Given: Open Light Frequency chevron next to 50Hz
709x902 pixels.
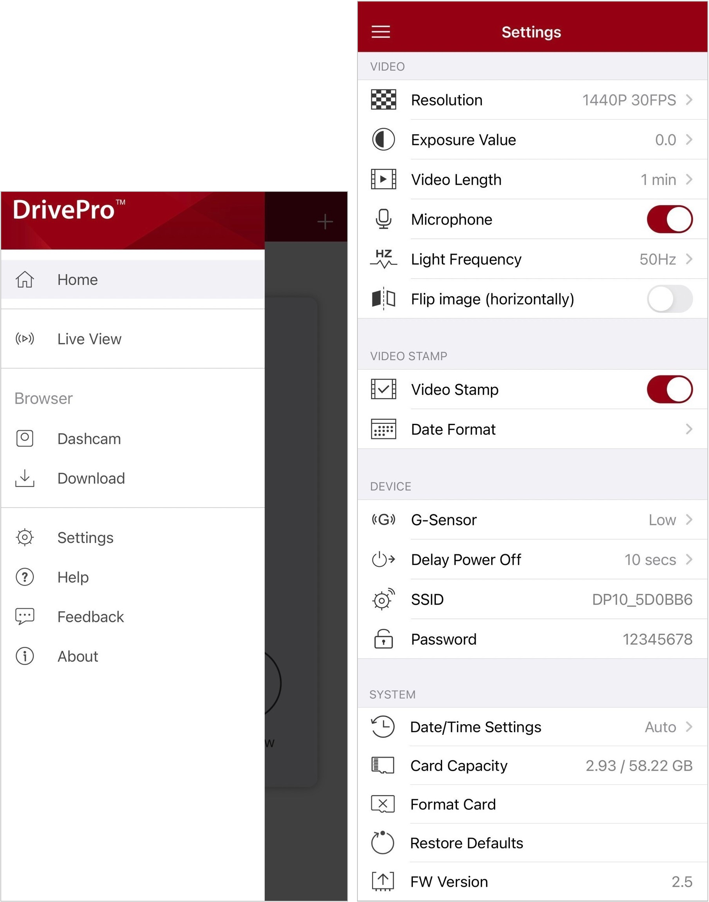Looking at the screenshot, I should (689, 259).
